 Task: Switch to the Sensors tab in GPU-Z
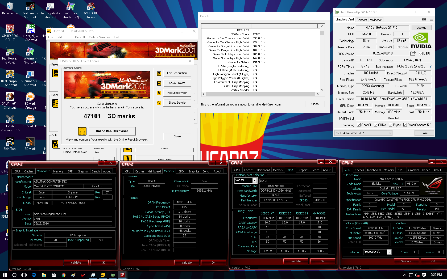pyautogui.click(x=362, y=20)
